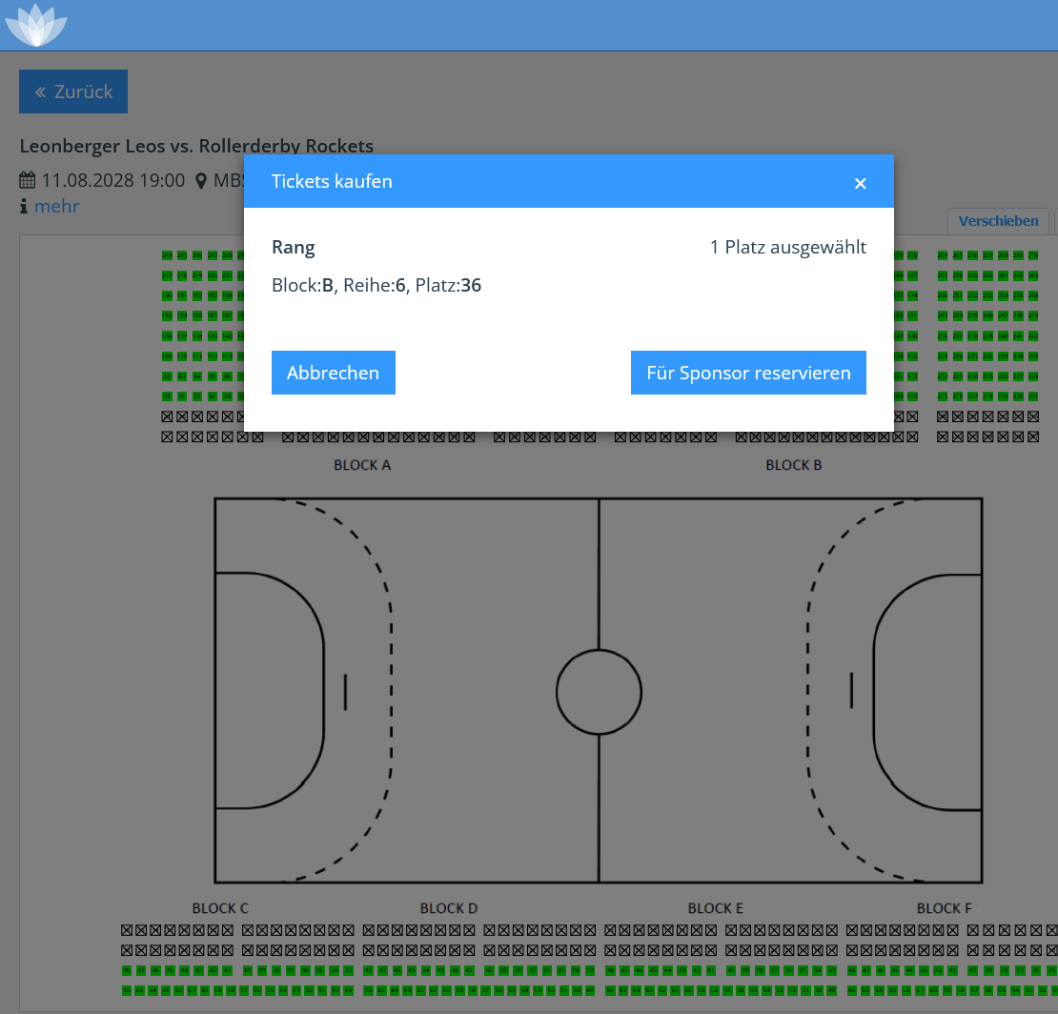
Task: Close the Tickets kaufen dialog via X
Action: click(x=860, y=183)
